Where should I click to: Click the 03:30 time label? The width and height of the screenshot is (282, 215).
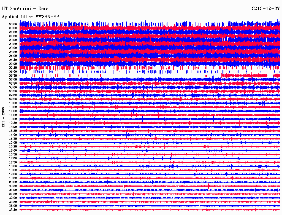coord(13,52)
